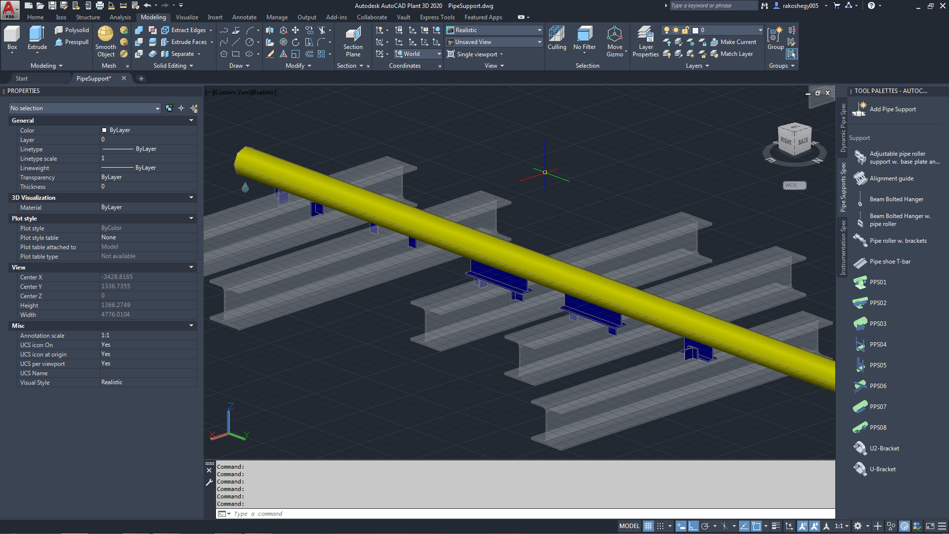Screen dimensions: 949x534
Task: Add a U2-Bracket support from palette
Action: pyautogui.click(x=884, y=448)
